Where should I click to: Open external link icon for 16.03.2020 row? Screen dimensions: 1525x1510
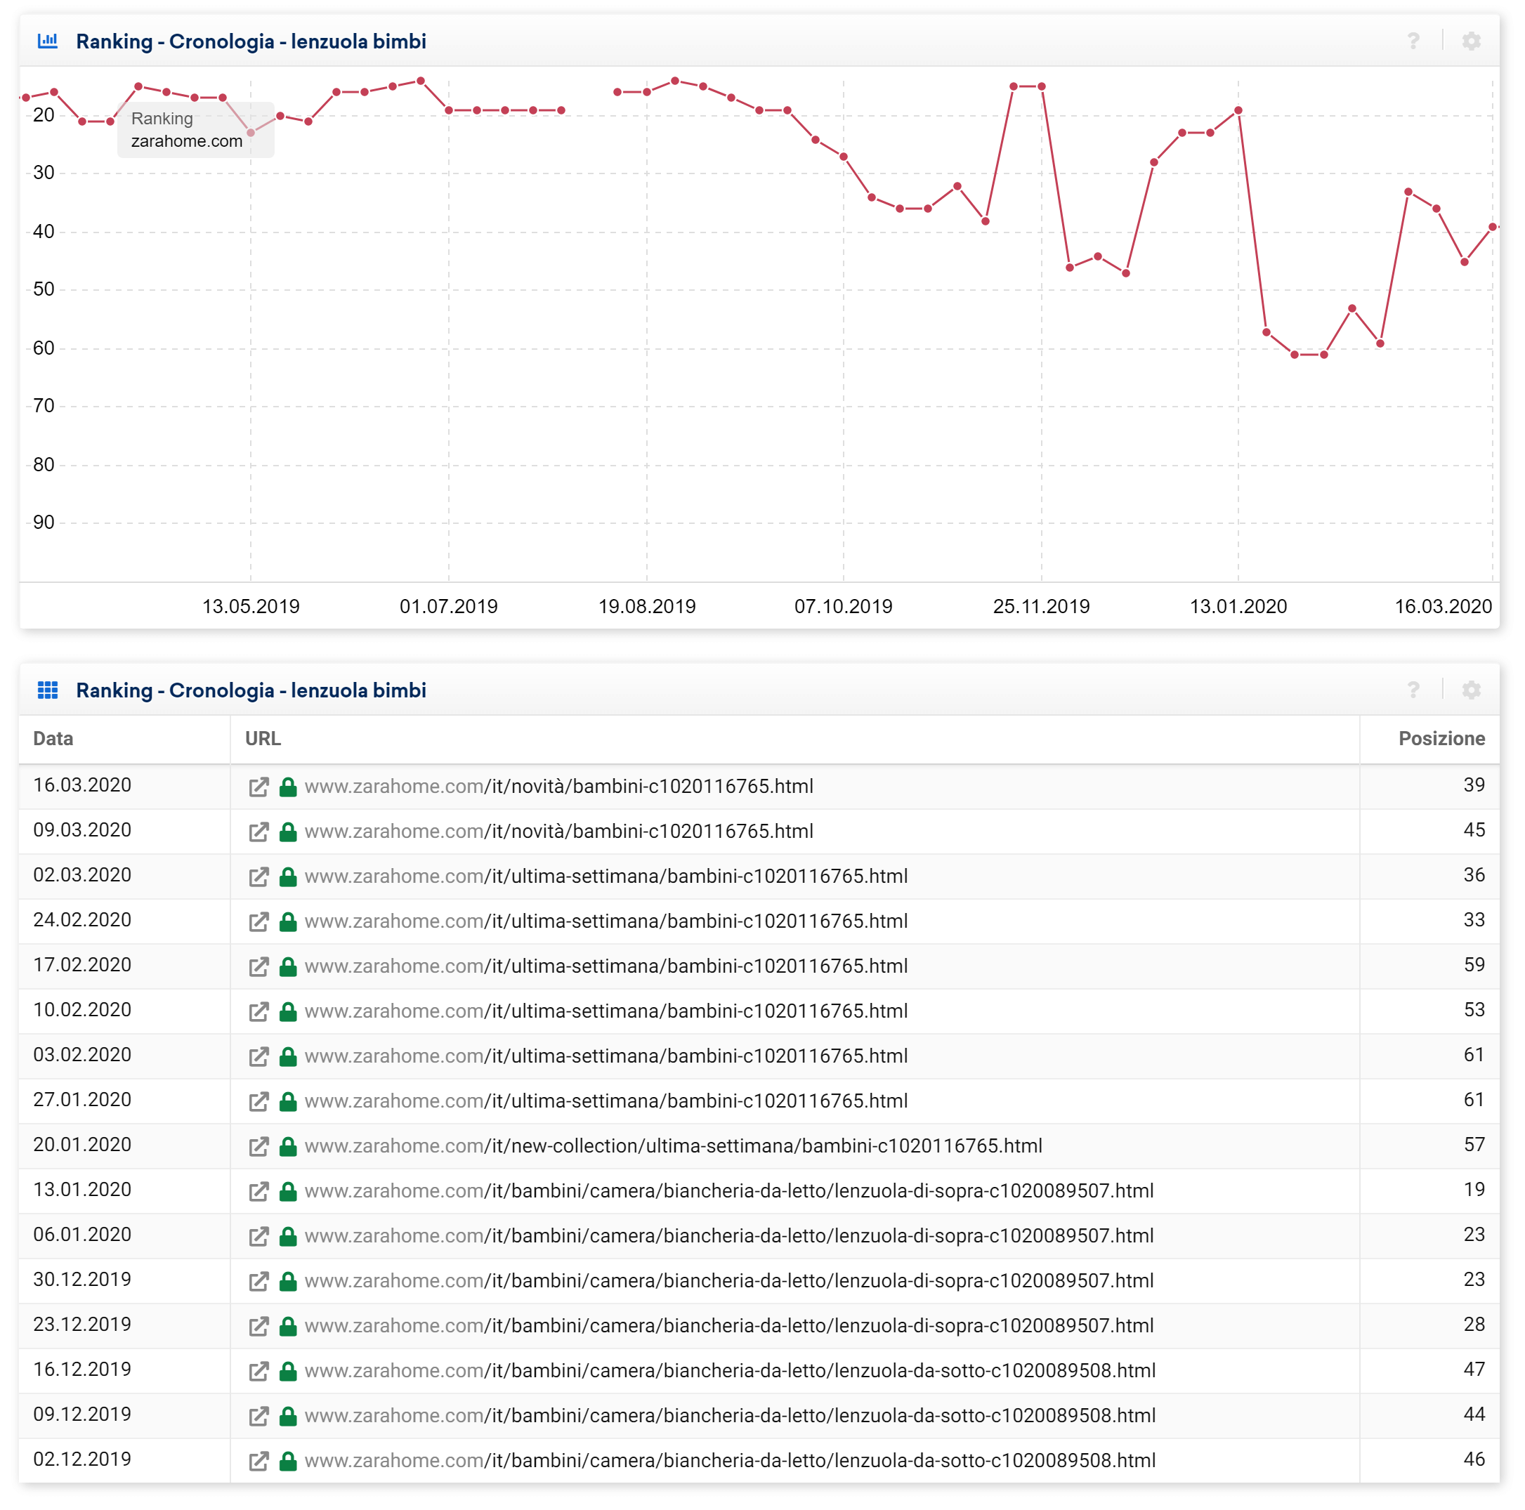tap(259, 786)
